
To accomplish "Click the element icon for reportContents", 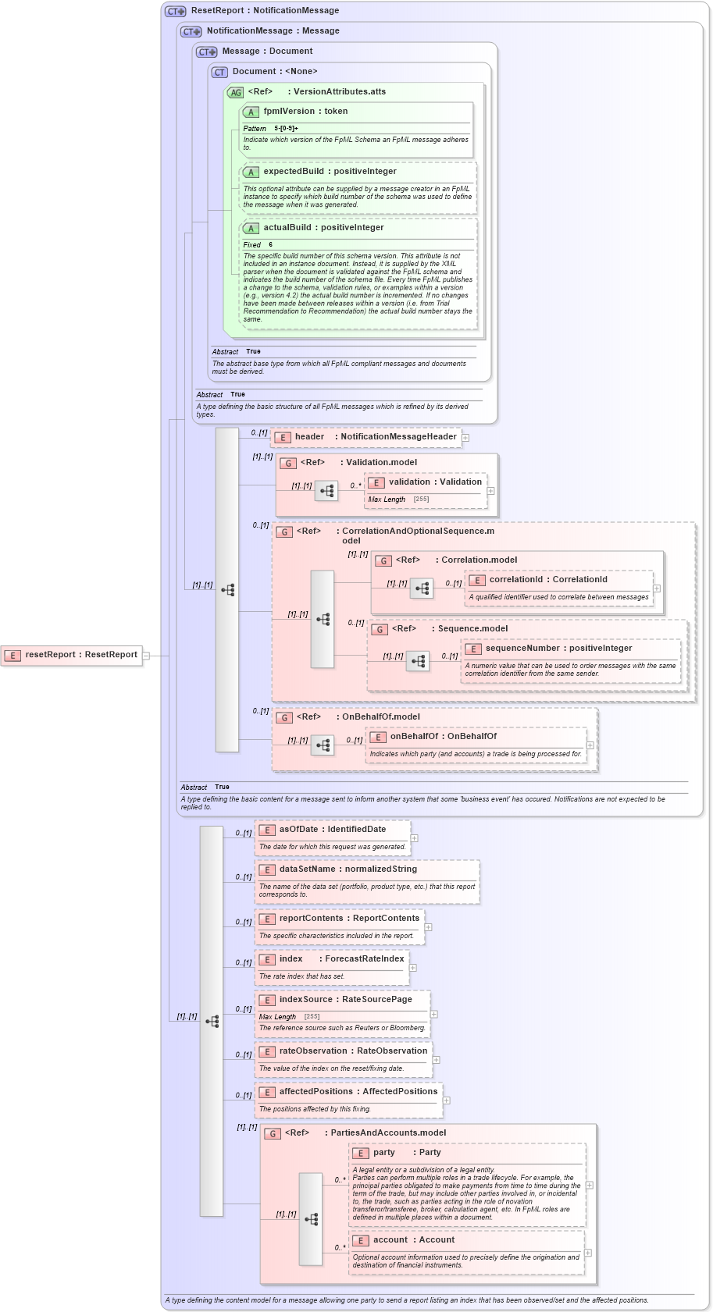I will (267, 919).
